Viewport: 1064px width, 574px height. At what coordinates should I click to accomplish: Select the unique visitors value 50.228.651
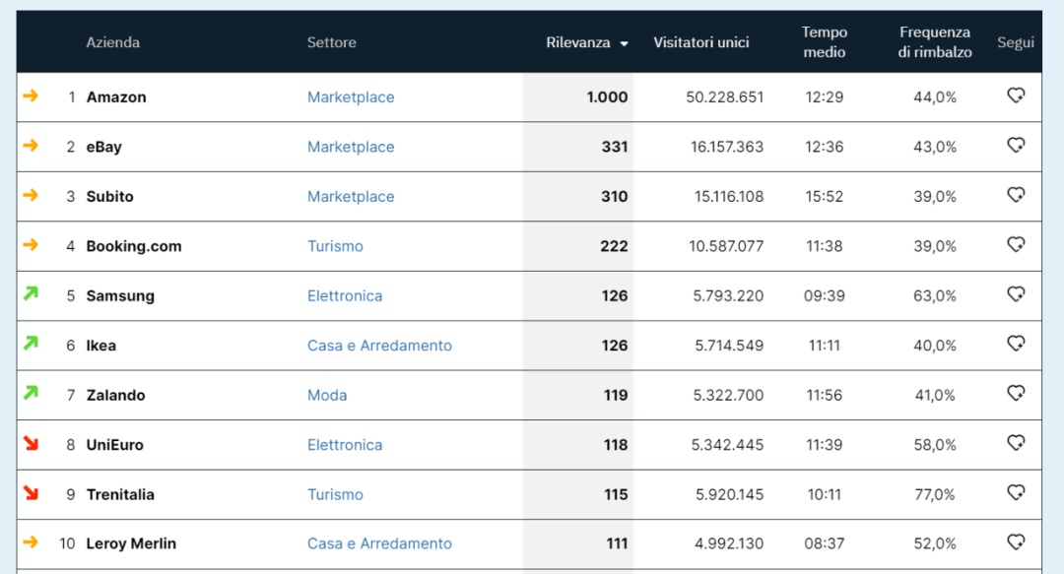pos(725,97)
